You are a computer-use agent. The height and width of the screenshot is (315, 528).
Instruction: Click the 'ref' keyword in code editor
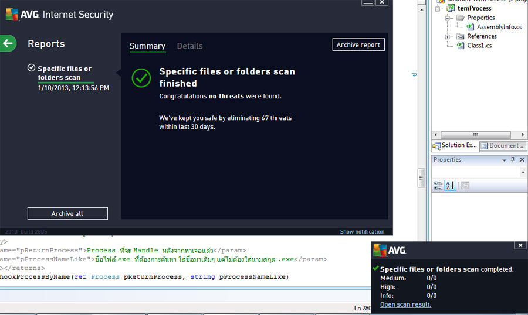click(80, 277)
